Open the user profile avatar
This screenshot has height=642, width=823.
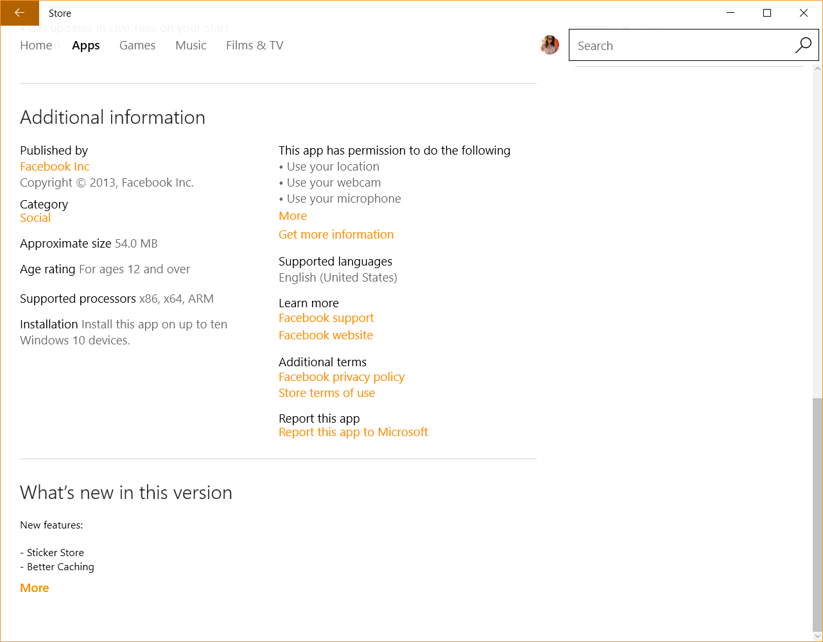550,45
